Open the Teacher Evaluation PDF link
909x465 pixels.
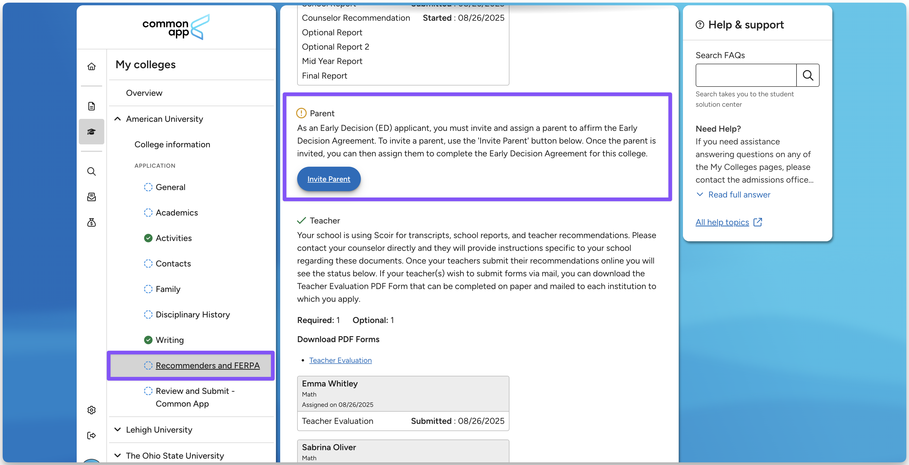coord(340,360)
